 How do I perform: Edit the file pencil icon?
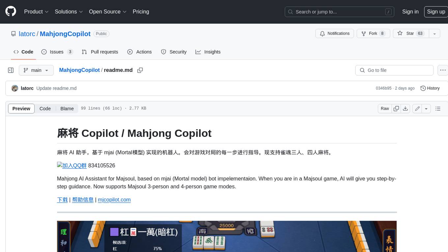point(417,109)
